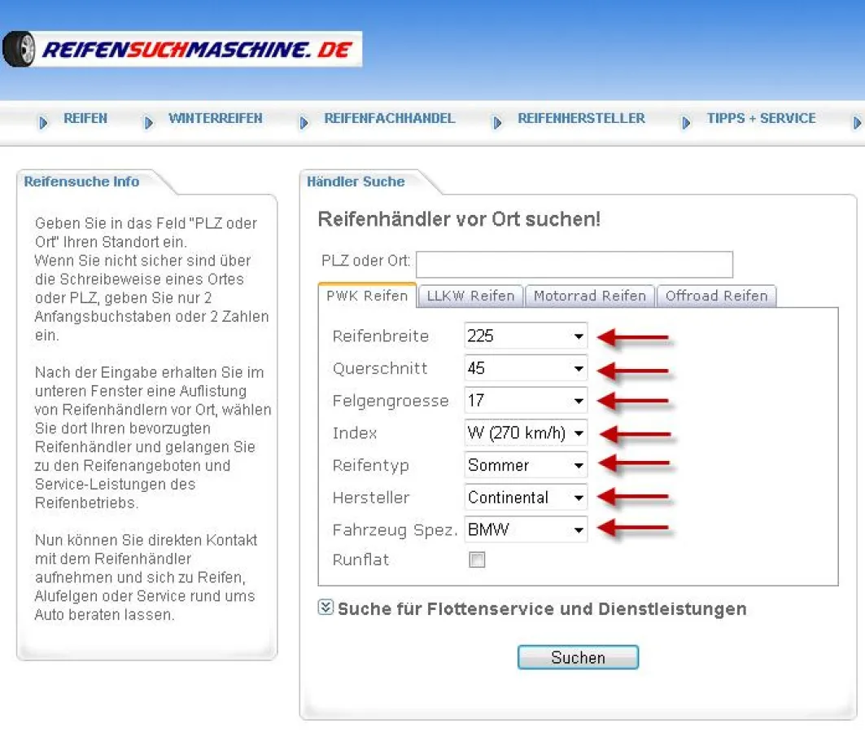Click the tire logo icon in the header
Image resolution: width=865 pixels, height=733 pixels.
tap(18, 49)
